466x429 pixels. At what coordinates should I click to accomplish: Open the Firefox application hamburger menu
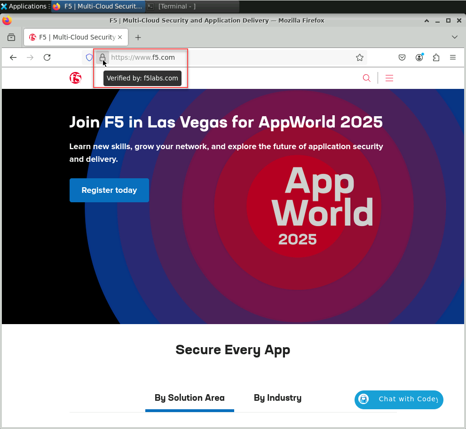(453, 57)
